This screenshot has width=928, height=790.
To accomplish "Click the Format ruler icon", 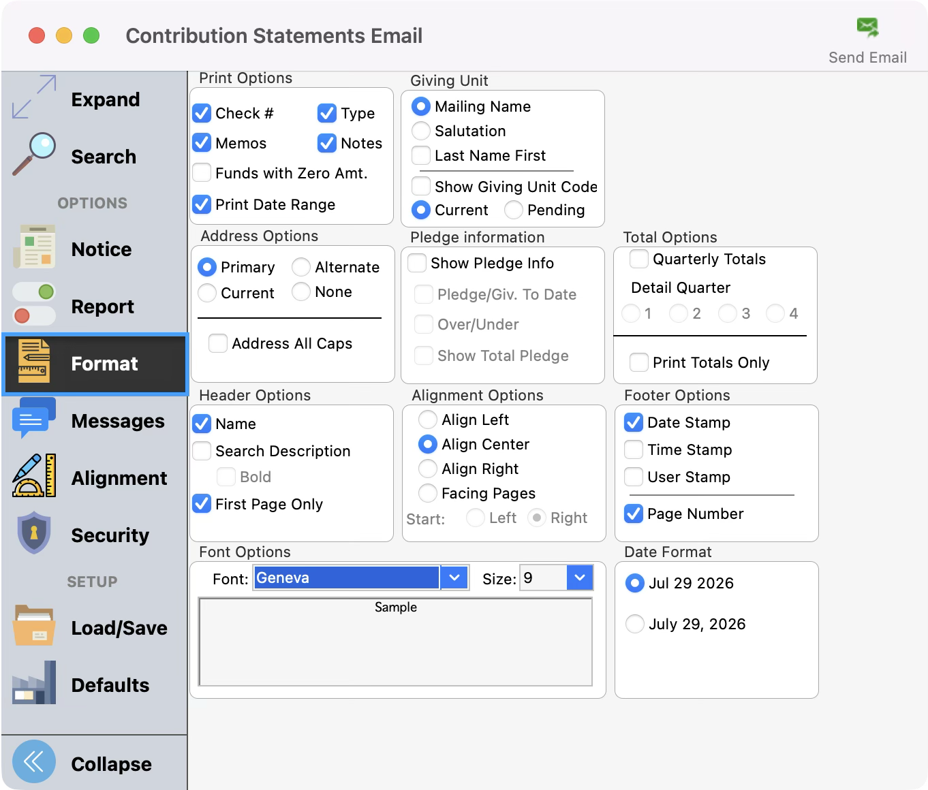I will tap(34, 361).
